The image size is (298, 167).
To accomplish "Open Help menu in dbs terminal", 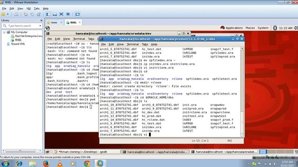I will [x=154, y=45].
